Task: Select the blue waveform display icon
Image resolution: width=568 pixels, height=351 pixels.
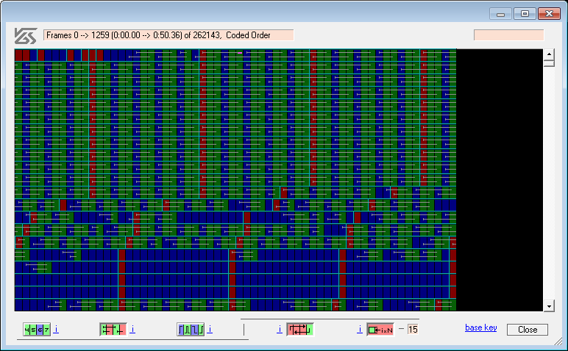Action: point(190,330)
